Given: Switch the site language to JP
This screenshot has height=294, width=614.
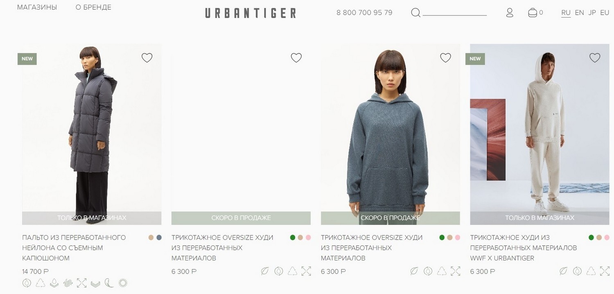Looking at the screenshot, I should (592, 13).
